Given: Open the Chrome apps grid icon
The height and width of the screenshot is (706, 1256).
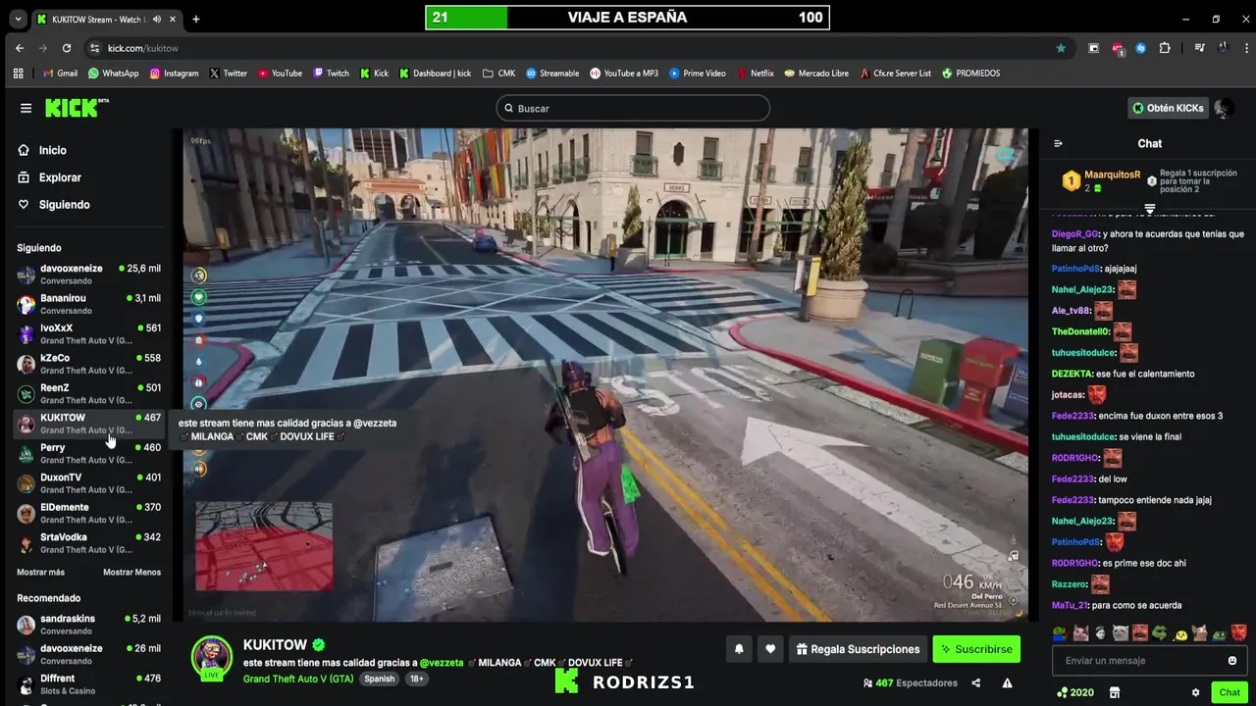Looking at the screenshot, I should pos(18,74).
